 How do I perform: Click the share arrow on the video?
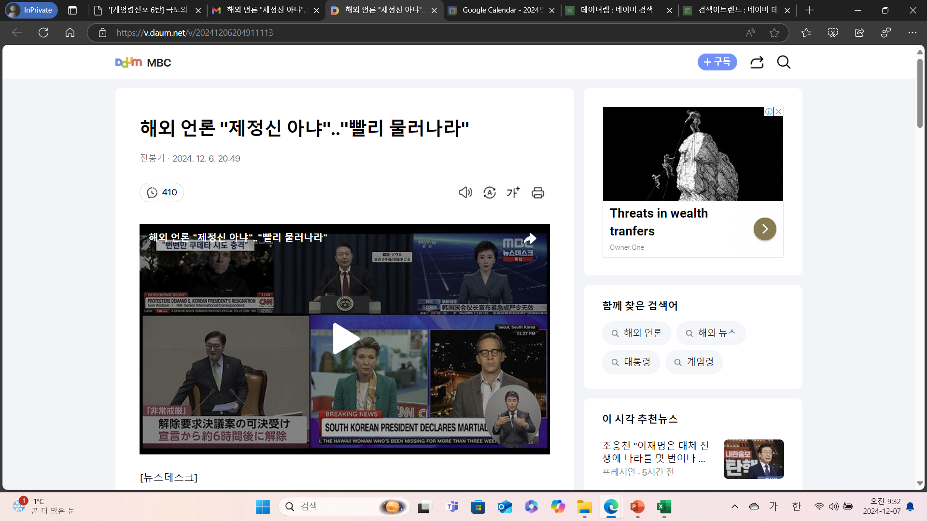coord(530,239)
